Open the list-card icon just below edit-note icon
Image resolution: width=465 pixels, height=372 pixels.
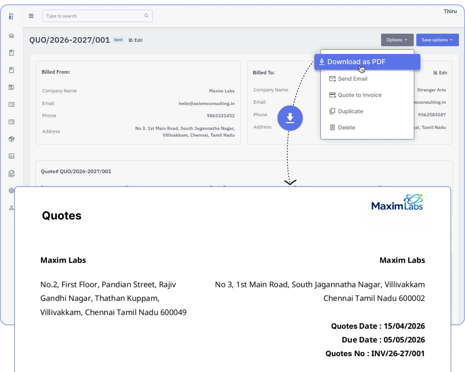(12, 105)
